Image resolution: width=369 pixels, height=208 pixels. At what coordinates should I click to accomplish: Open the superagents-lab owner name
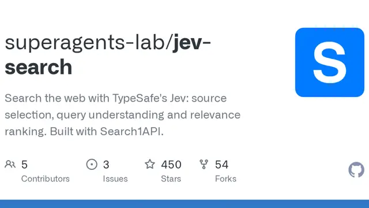pyautogui.click(x=85, y=42)
